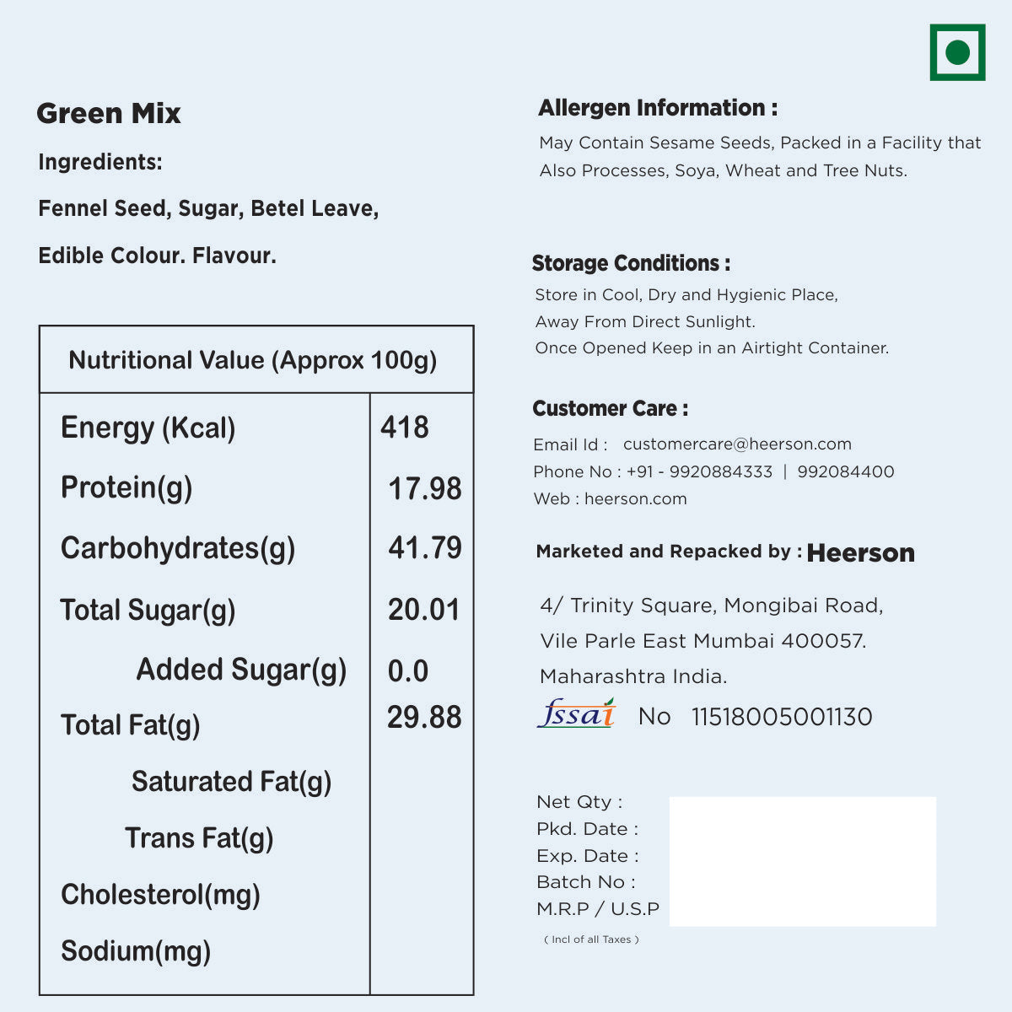Click the FSSAI logo

tap(577, 714)
